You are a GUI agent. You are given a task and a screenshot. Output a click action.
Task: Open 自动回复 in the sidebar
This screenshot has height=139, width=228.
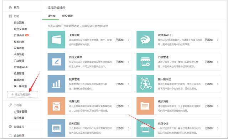pos(19,22)
